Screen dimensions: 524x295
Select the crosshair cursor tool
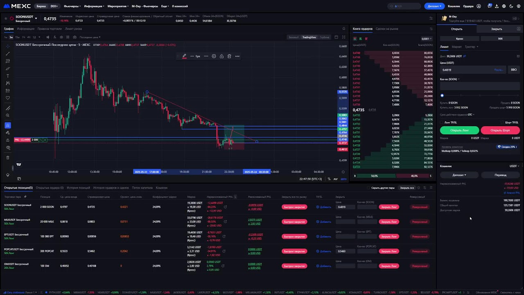[8, 46]
